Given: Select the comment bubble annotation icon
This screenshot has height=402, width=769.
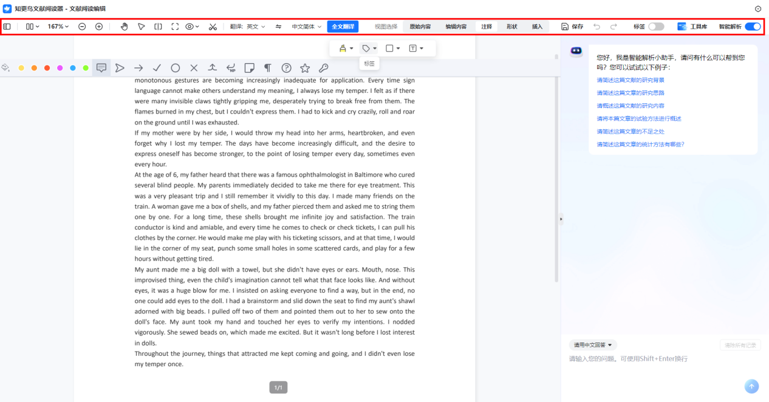Looking at the screenshot, I should 101,68.
